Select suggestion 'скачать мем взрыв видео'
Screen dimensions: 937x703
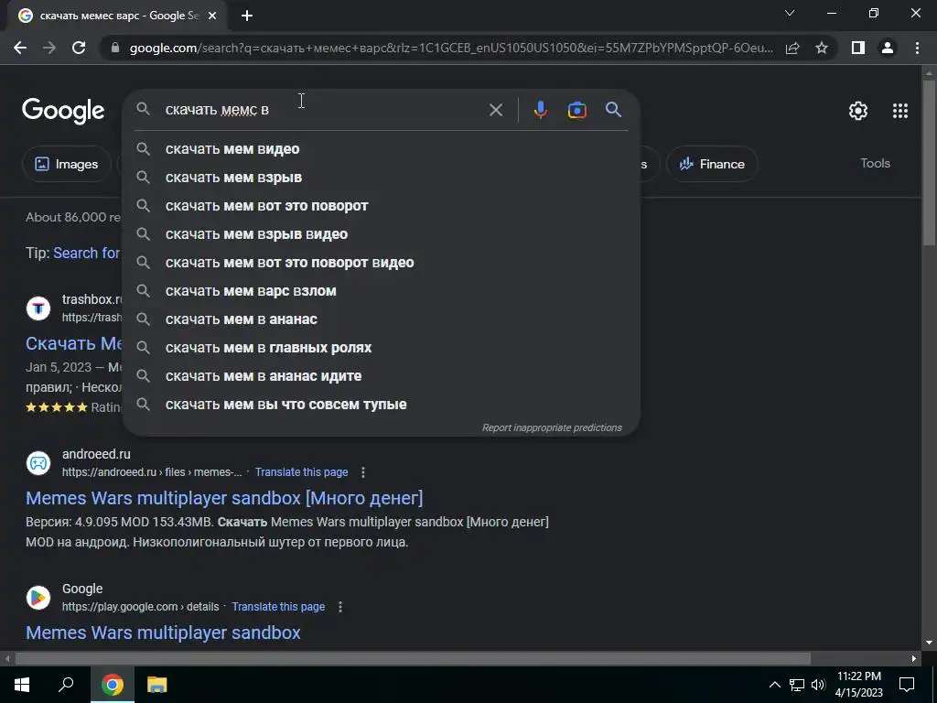pyautogui.click(x=382, y=234)
